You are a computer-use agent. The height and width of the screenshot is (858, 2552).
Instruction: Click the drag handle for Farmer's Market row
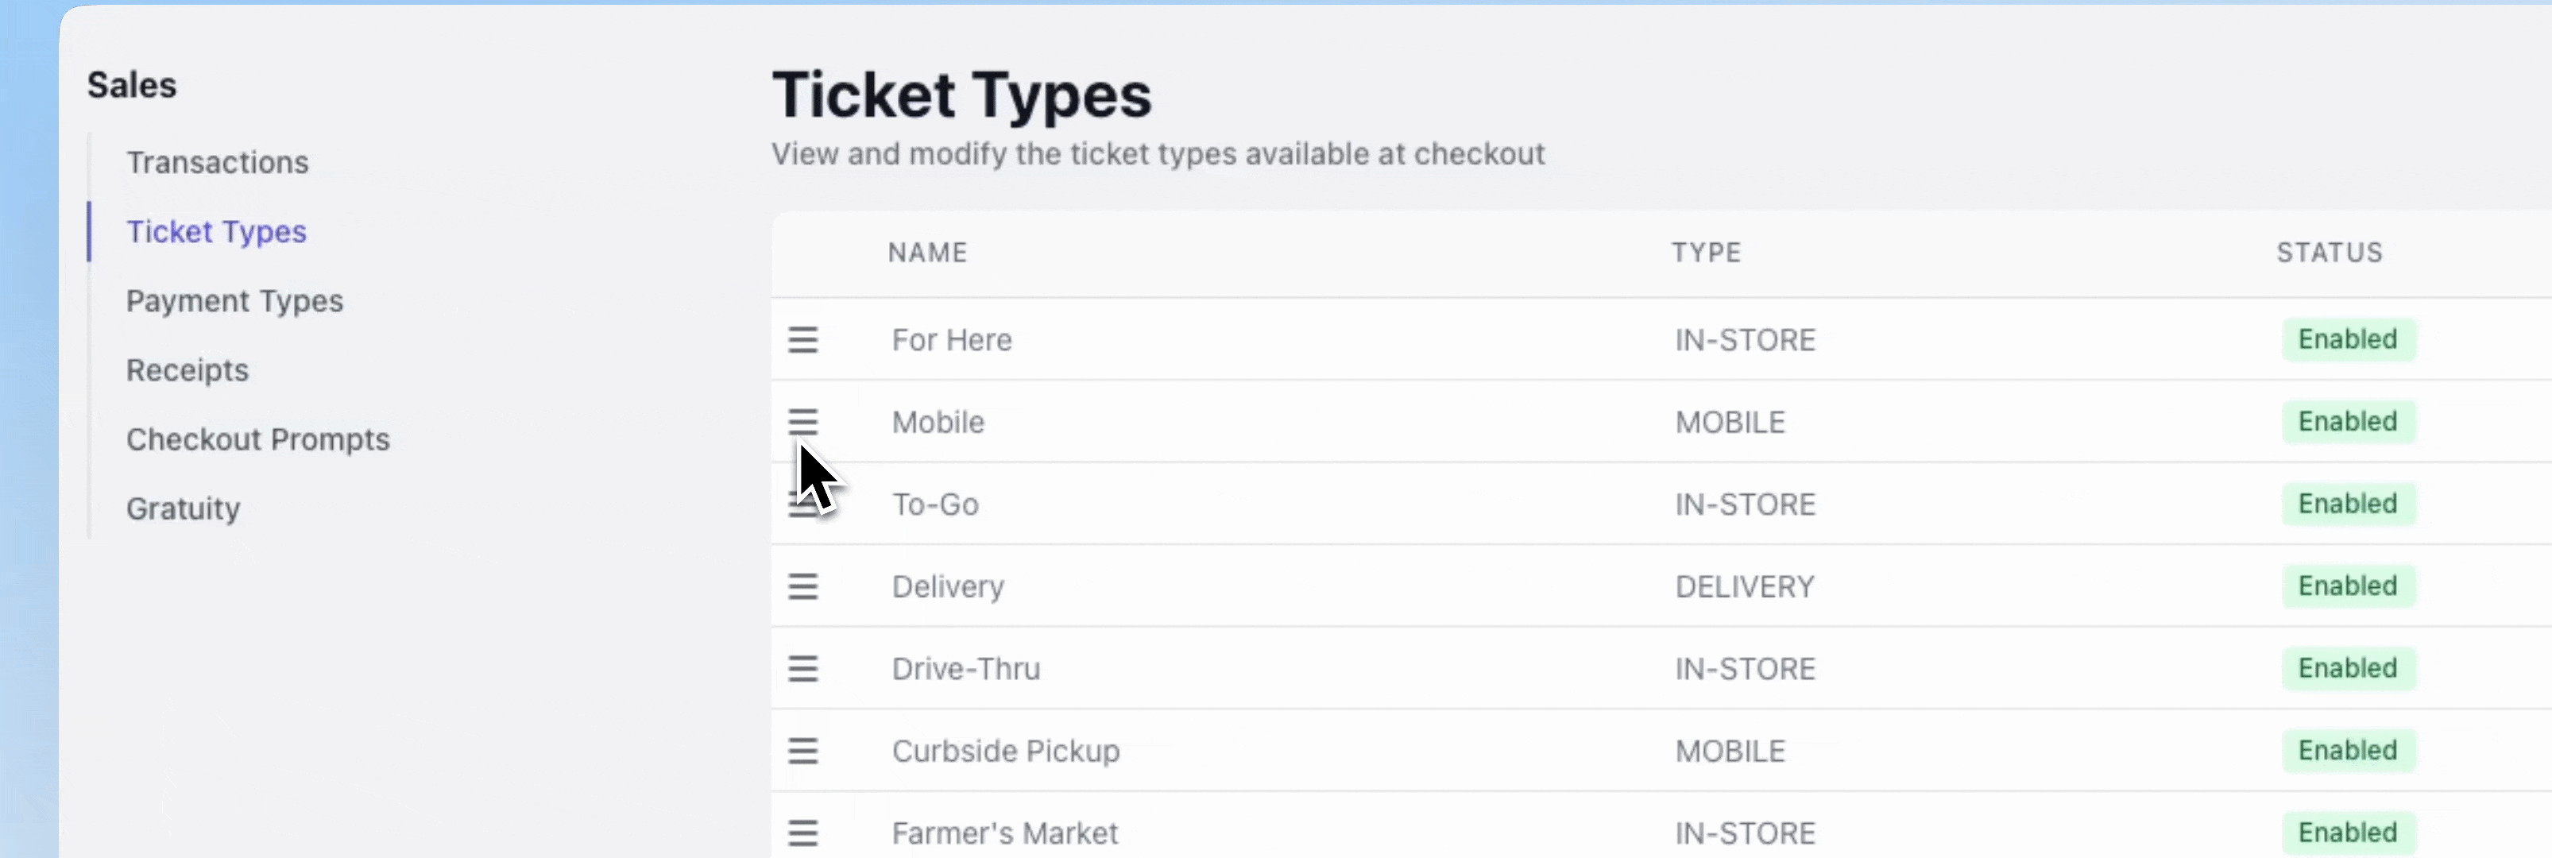802,833
